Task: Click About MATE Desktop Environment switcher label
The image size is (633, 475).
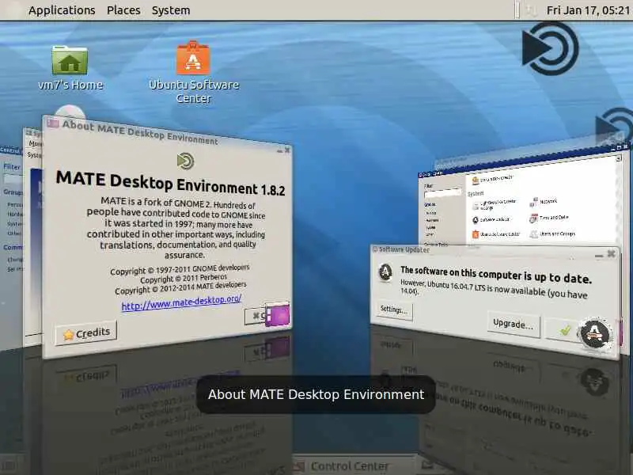Action: point(316,394)
